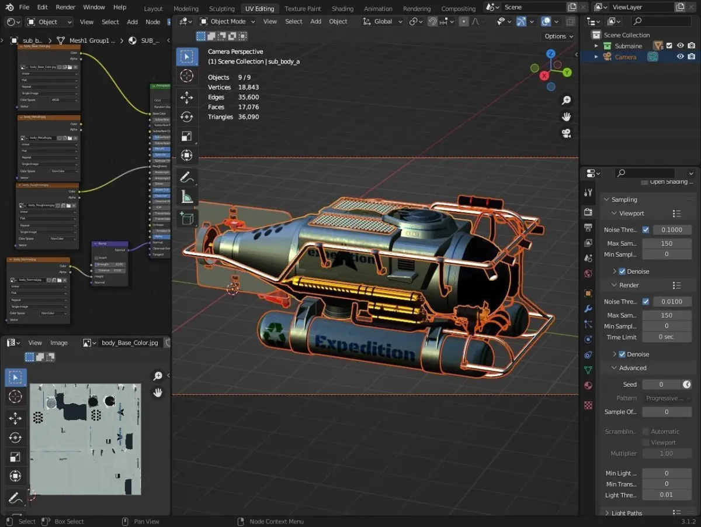Select the Annotate tool in 3D viewport
This screenshot has height=527, width=701.
tap(186, 177)
